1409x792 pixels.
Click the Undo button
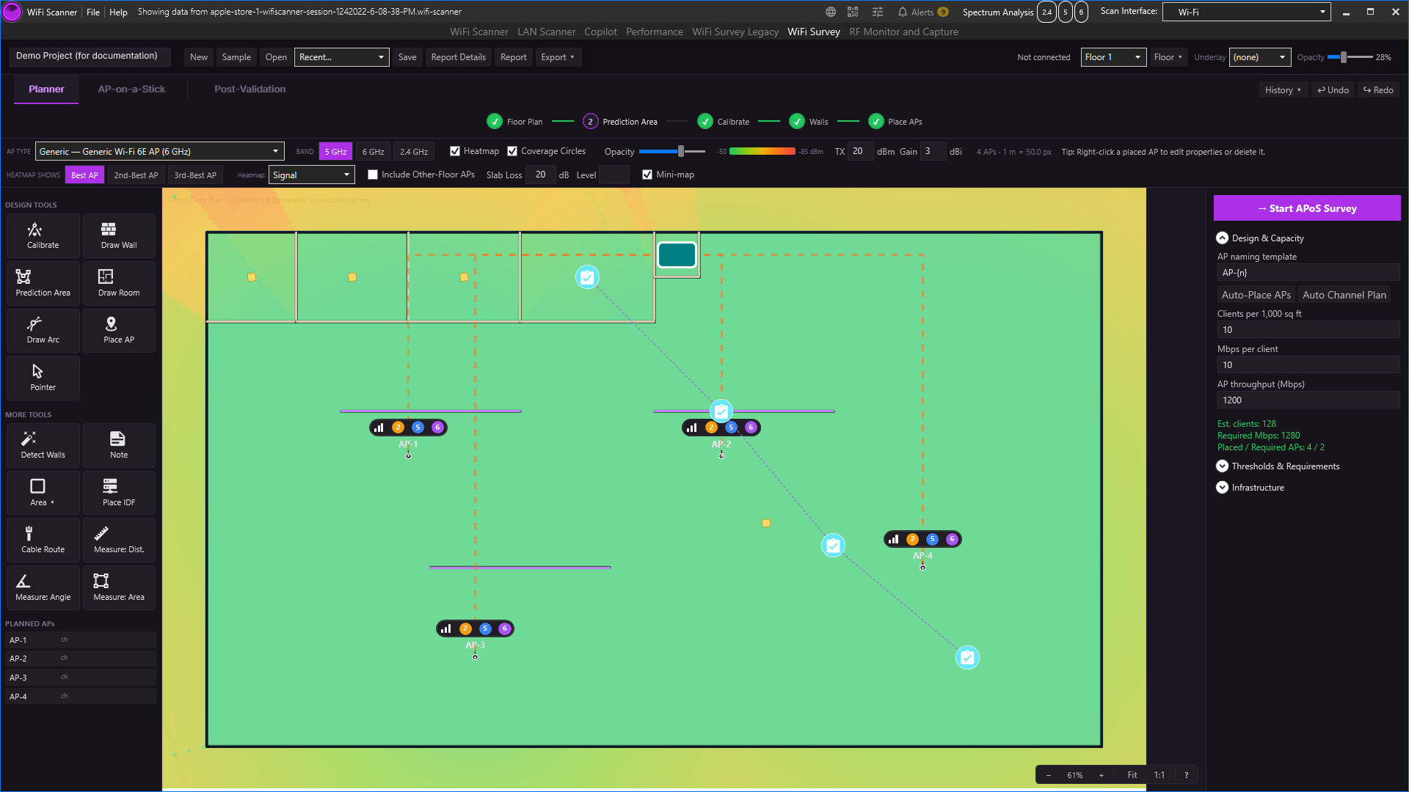point(1333,90)
